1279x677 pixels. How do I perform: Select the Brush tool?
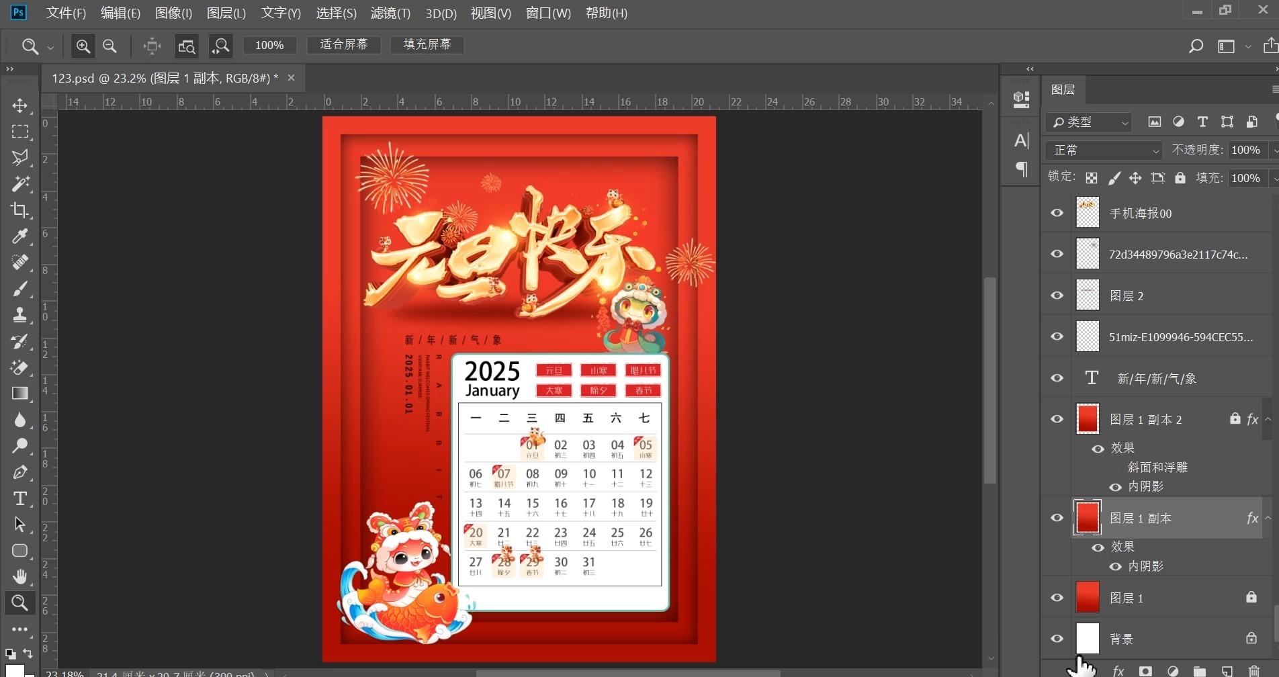(x=19, y=289)
